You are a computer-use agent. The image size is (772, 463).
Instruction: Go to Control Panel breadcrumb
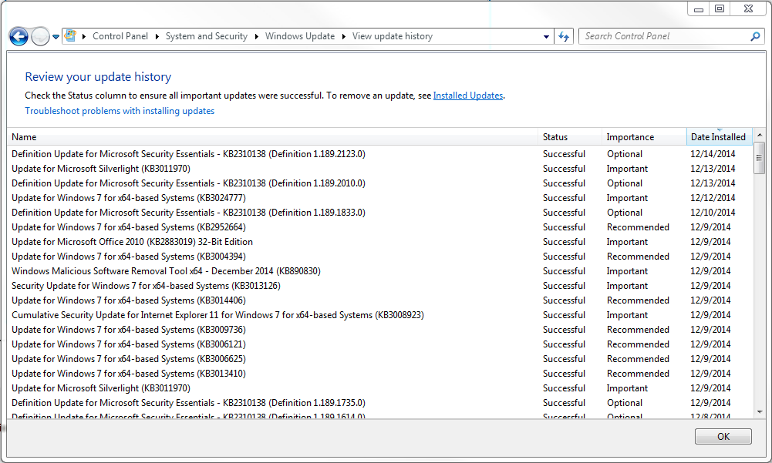coord(120,36)
